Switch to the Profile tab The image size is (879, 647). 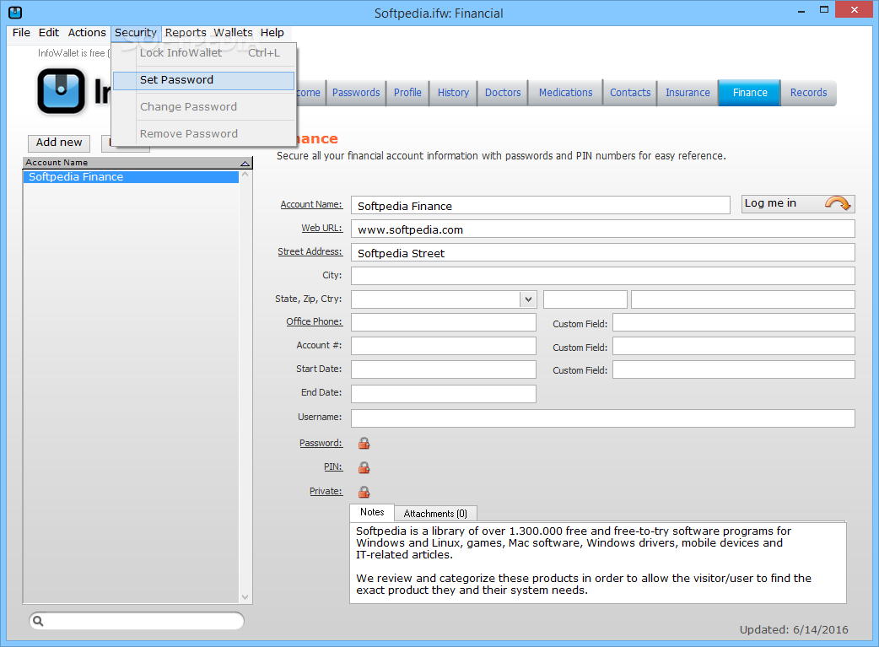pos(407,93)
